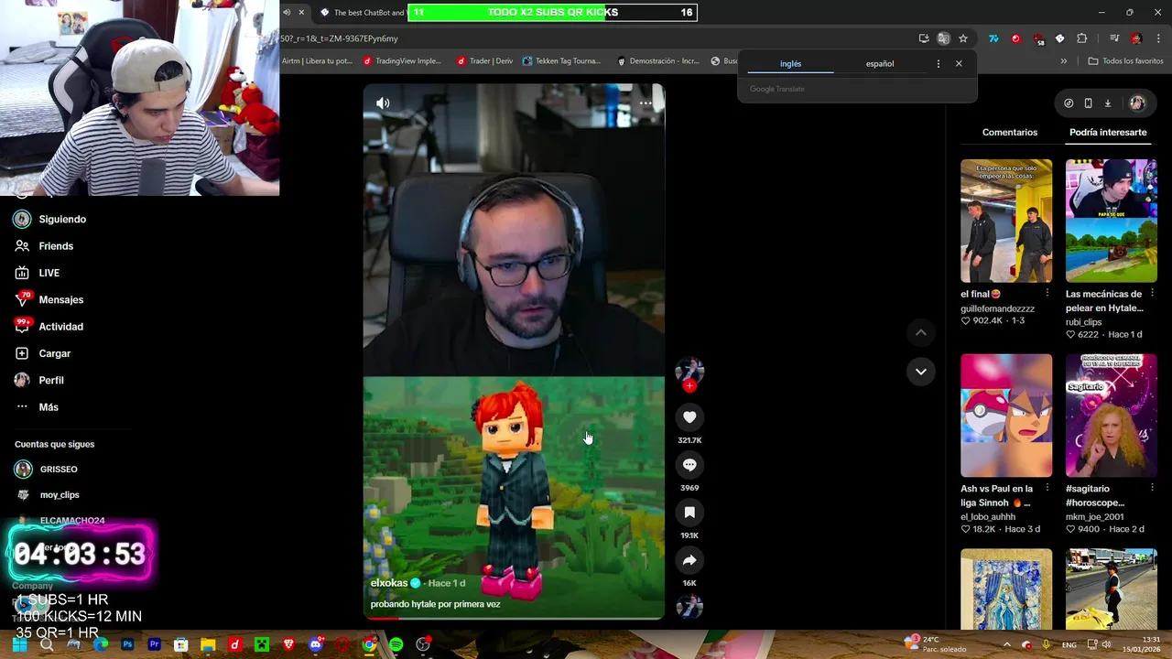This screenshot has width=1172, height=659.
Task: Click the download icon in top pill
Action: (1107, 103)
